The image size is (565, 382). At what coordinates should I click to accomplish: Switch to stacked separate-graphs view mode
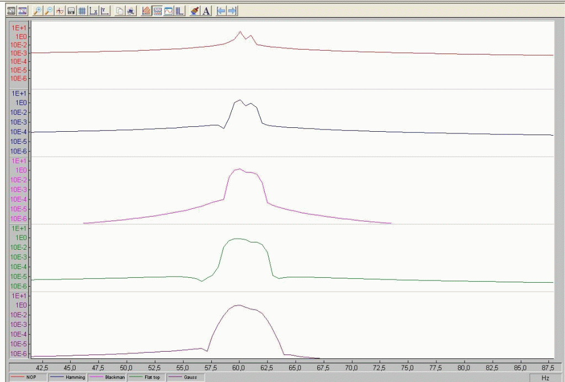[157, 11]
